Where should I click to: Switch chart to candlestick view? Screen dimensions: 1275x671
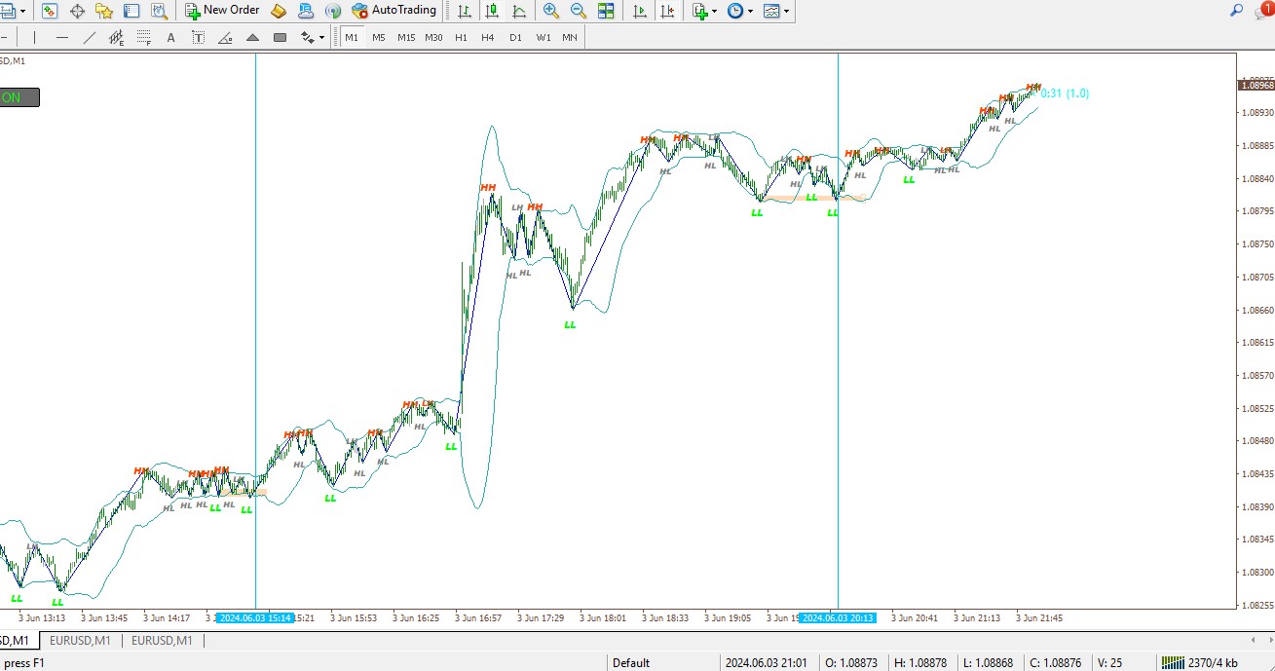click(x=493, y=11)
